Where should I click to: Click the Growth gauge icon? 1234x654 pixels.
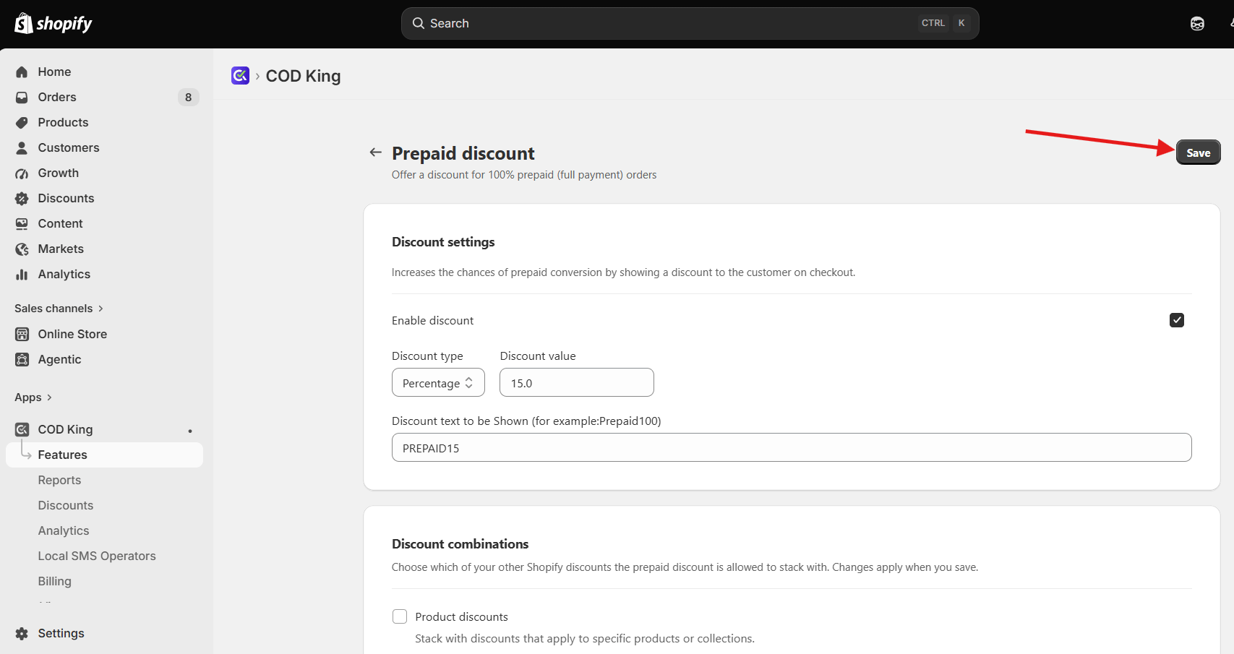tap(22, 173)
